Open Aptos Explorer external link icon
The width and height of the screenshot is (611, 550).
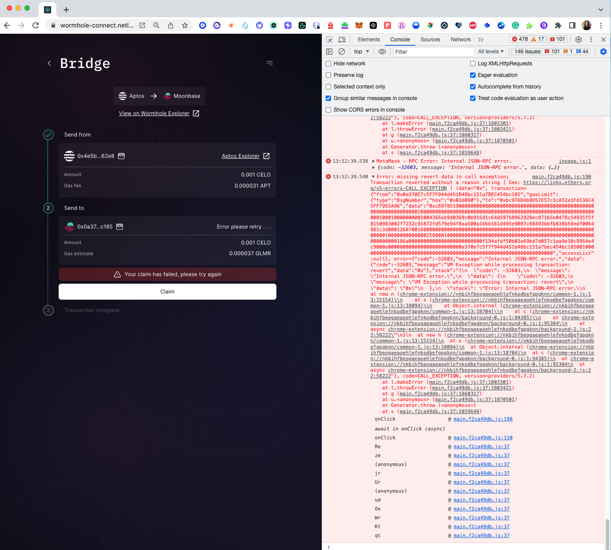(x=266, y=156)
